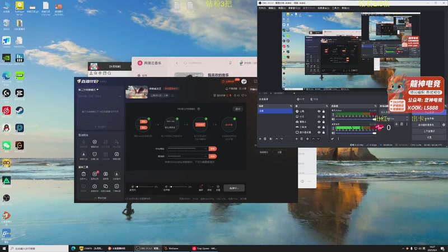The height and width of the screenshot is (252, 448).
Task: Click 启动虚拟摄像机 button in OBS
Action: (x=426, y=125)
